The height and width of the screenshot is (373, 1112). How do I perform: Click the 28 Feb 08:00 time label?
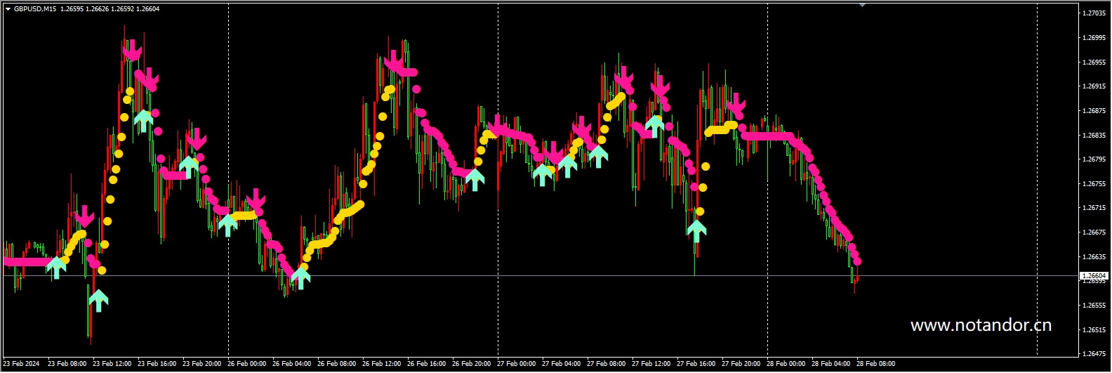pos(875,364)
